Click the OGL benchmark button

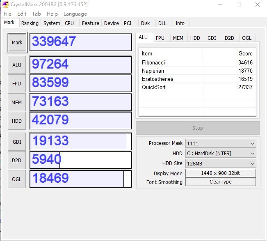coord(17,179)
